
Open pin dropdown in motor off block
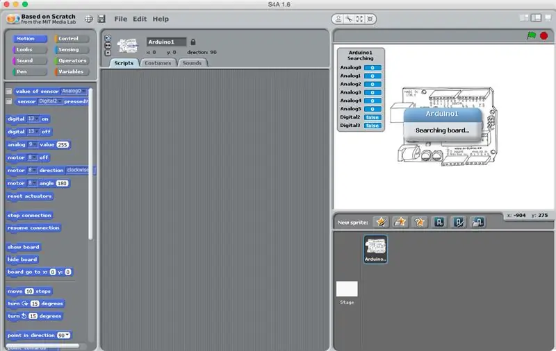pos(32,157)
